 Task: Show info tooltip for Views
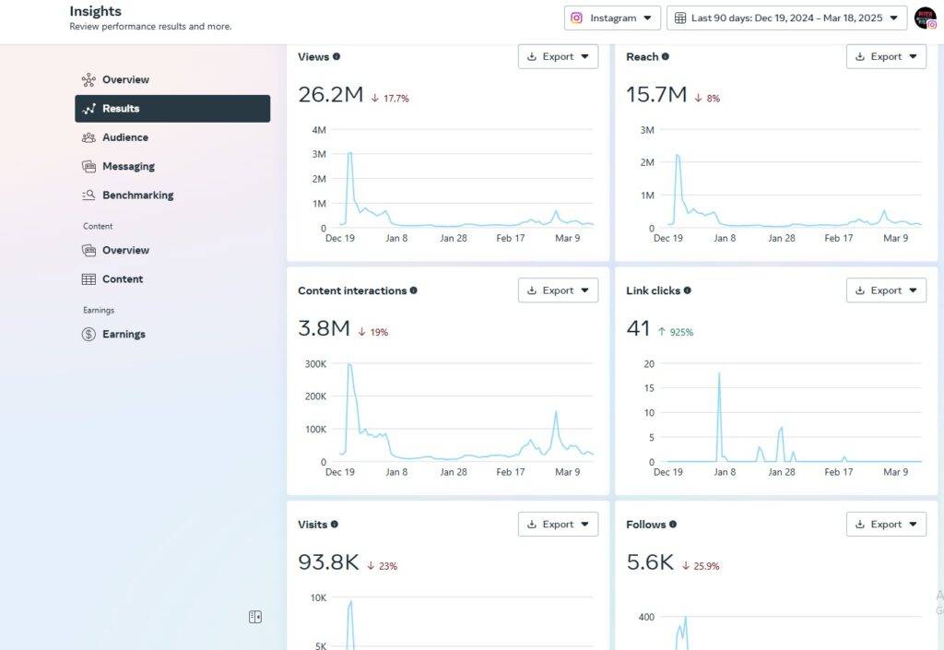(x=336, y=56)
